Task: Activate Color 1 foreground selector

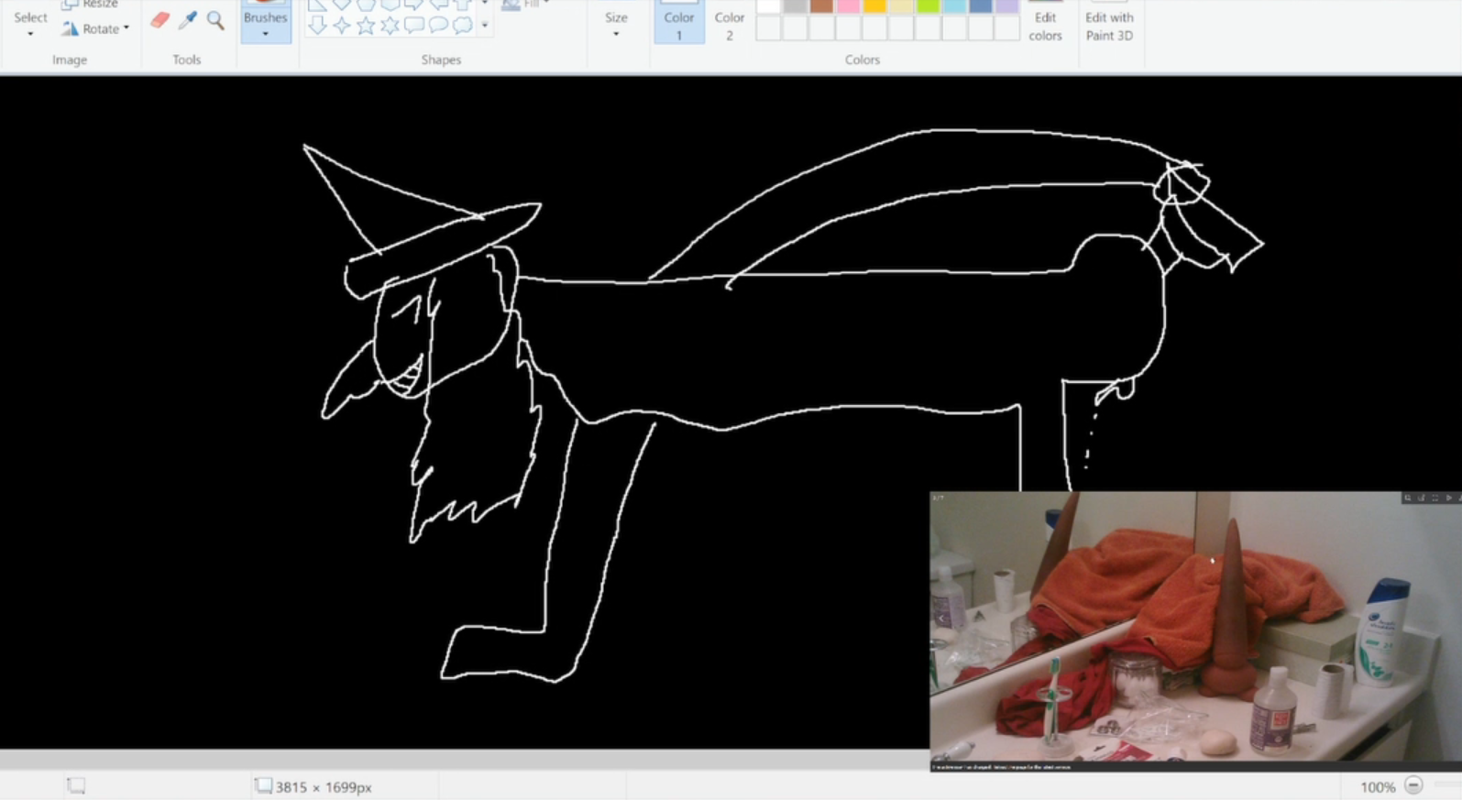Action: click(679, 22)
